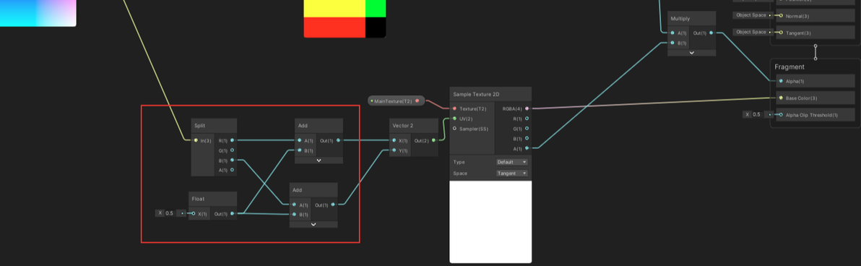This screenshot has height=266, width=861.
Task: Collapse the lower Add node with its chevron
Action: pyautogui.click(x=313, y=224)
